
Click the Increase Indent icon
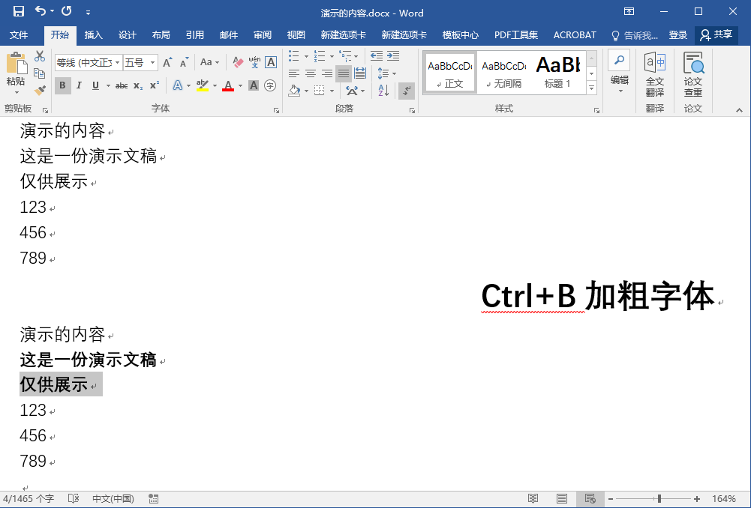click(393, 56)
